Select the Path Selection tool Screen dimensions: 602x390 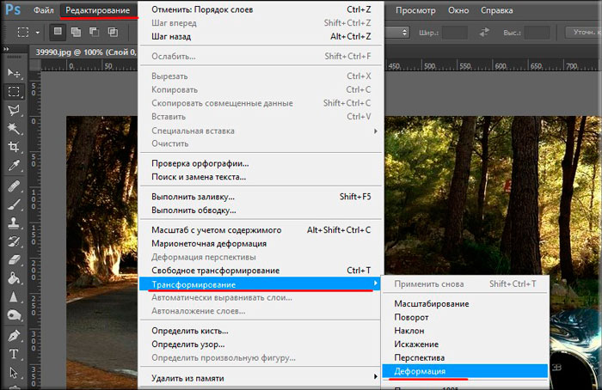point(14,372)
